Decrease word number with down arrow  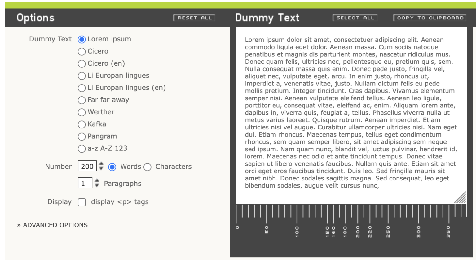click(101, 169)
